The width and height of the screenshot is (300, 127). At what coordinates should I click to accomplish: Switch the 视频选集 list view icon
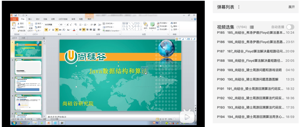tap(252, 27)
